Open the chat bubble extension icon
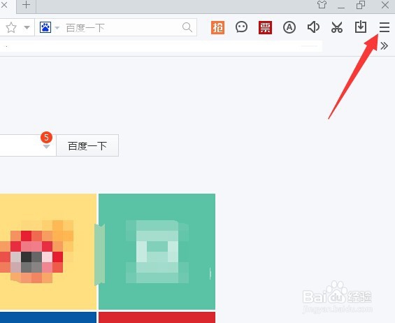Image resolution: width=395 pixels, height=323 pixels. pyautogui.click(x=241, y=27)
